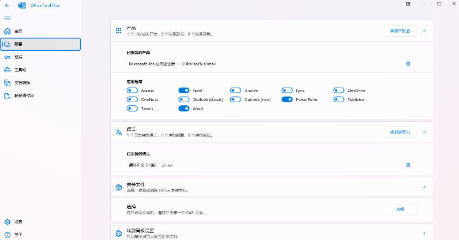Click the Add Language (添加语言) button
The image size is (459, 240).
400,132
